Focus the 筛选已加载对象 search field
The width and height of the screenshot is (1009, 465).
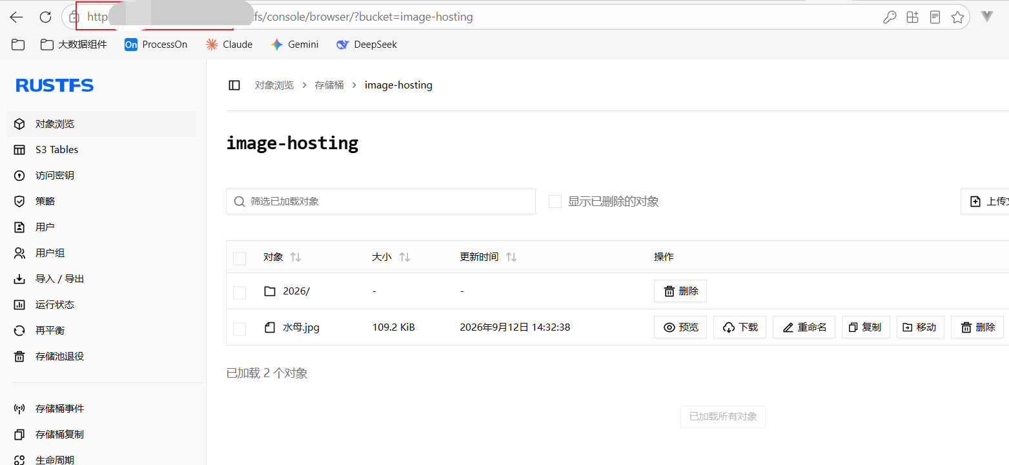coord(381,201)
